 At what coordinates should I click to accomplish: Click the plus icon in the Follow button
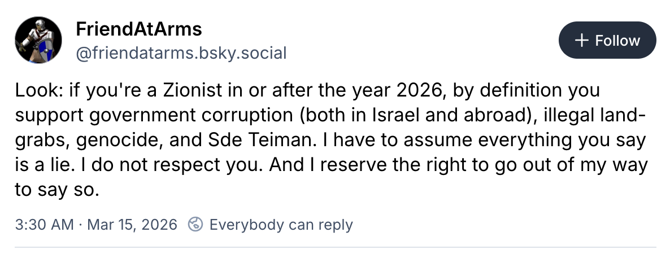coord(581,41)
